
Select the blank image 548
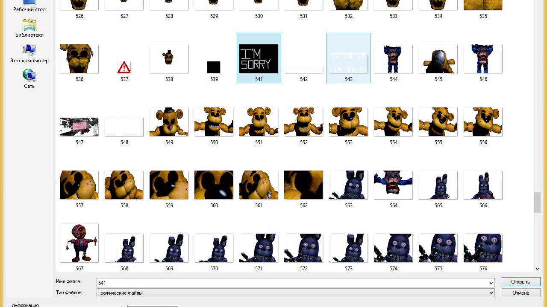[x=124, y=127]
